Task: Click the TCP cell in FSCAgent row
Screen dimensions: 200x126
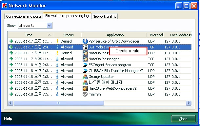Action: pyautogui.click(x=151, y=65)
